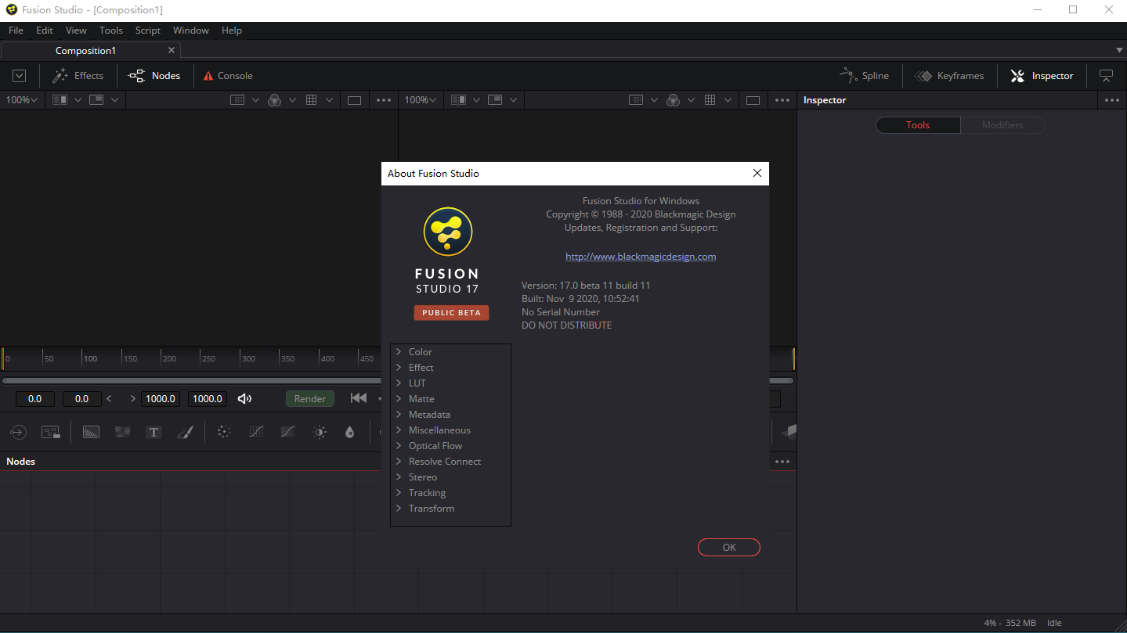This screenshot has width=1127, height=633.
Task: Open the blackmagicdesign.com link
Action: coord(641,257)
